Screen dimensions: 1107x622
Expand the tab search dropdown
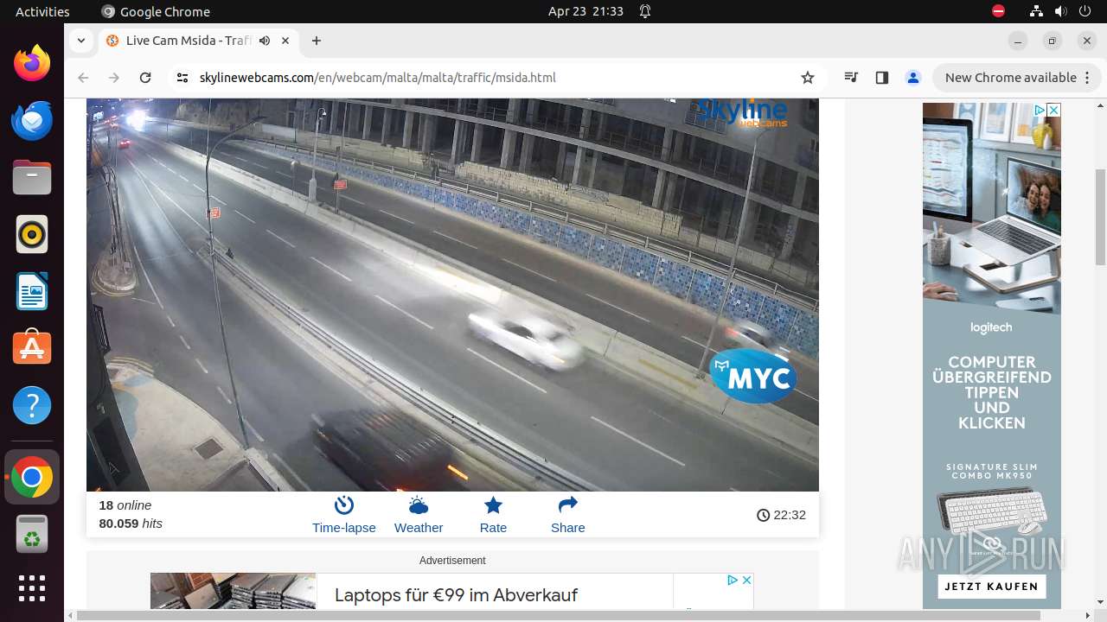(x=80, y=41)
